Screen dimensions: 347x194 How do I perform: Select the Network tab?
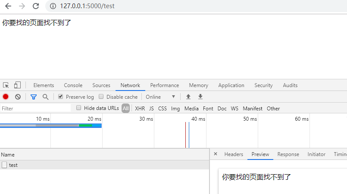(130, 85)
